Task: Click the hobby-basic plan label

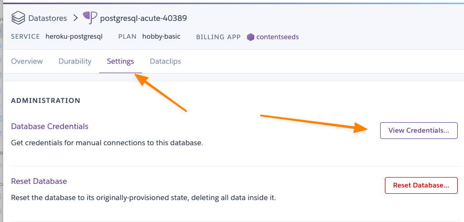Action: 162,37
